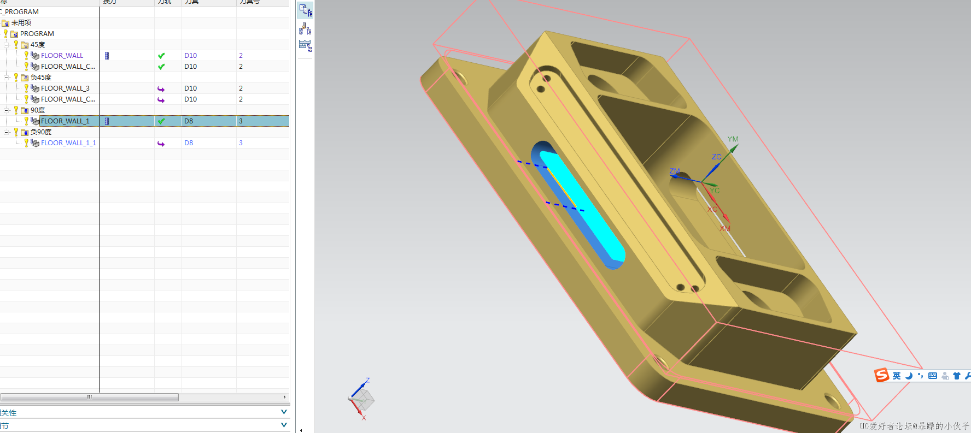Switch to Geometry view icon

(305, 46)
